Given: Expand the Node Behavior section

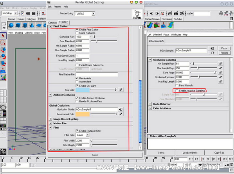Looking at the screenshot, I should (150, 104).
